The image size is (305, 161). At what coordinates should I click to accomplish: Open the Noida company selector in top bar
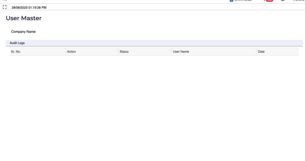[243, 1]
